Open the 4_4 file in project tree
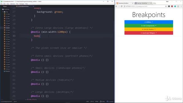Image resolution: width=183 pixels, height=103 pixels. click(x=7, y=55)
